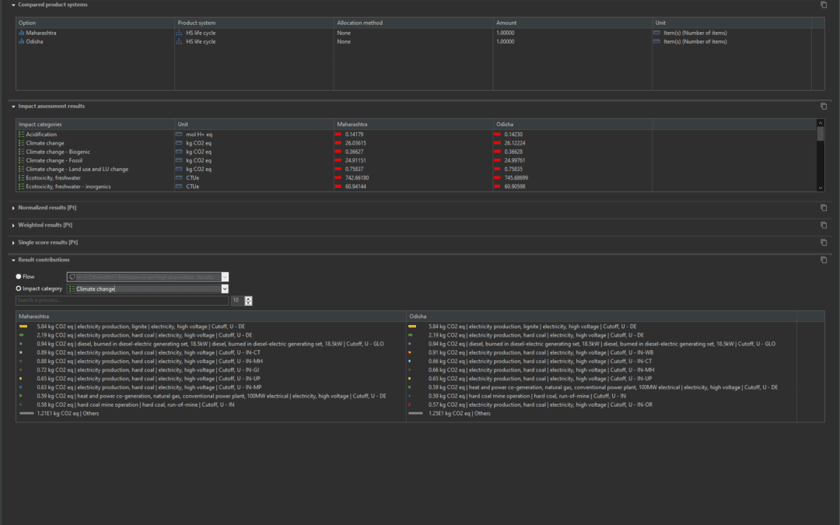Click the Maharashtra contributions column header
The width and height of the screenshot is (840, 525).
pyautogui.click(x=211, y=317)
